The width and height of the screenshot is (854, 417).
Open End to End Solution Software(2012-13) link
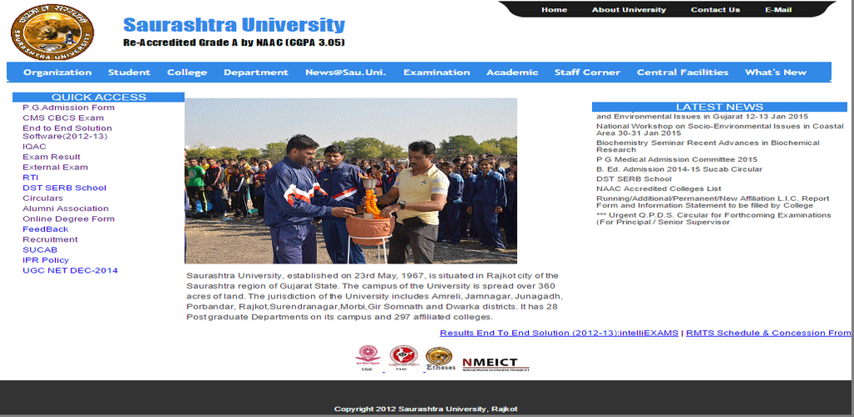(67, 133)
